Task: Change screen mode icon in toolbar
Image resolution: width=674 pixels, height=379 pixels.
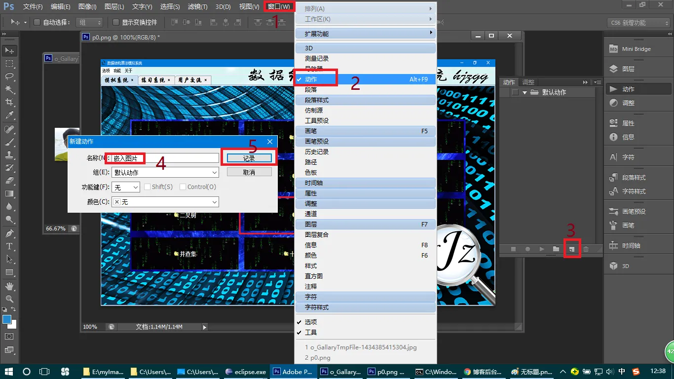Action: pyautogui.click(x=9, y=350)
